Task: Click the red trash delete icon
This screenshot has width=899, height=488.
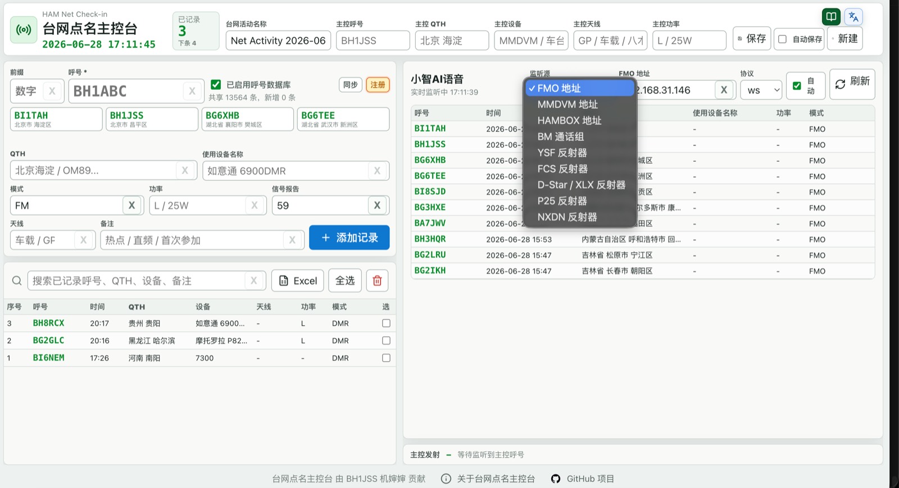Action: coord(377,281)
